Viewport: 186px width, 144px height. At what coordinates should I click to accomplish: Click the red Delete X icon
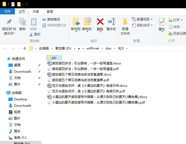click(x=100, y=22)
